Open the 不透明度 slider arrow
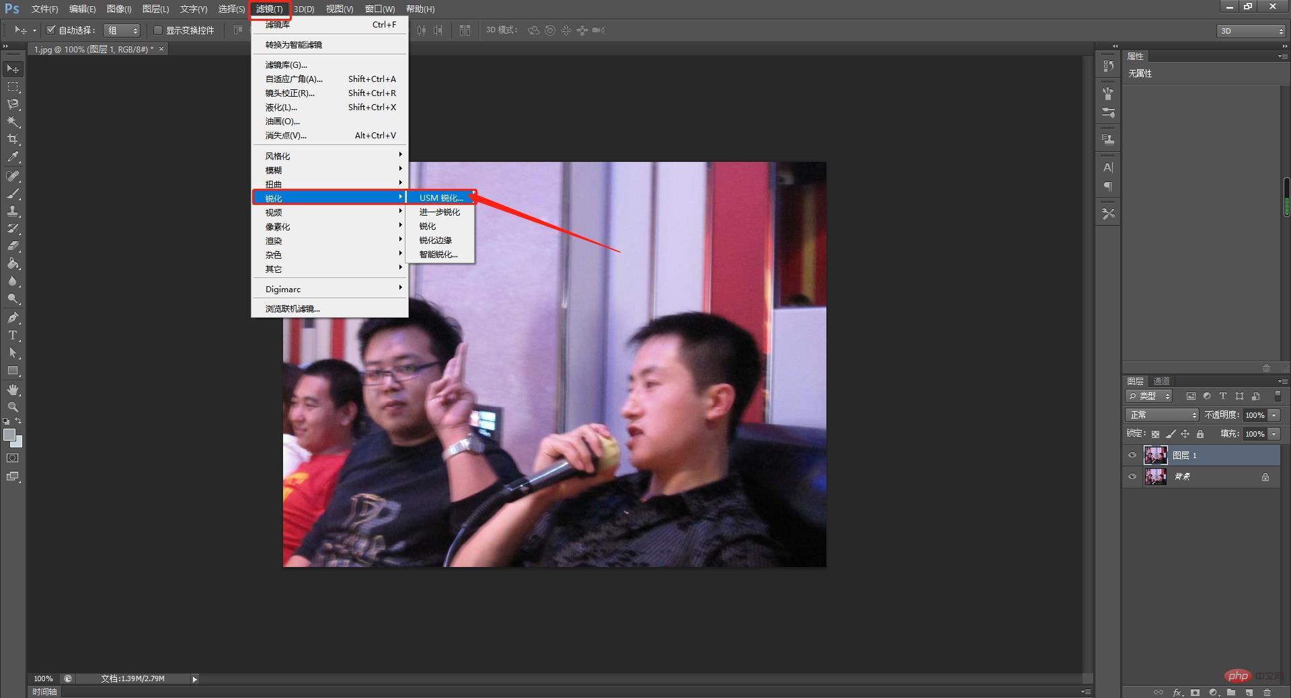Image resolution: width=1291 pixels, height=698 pixels. point(1274,415)
